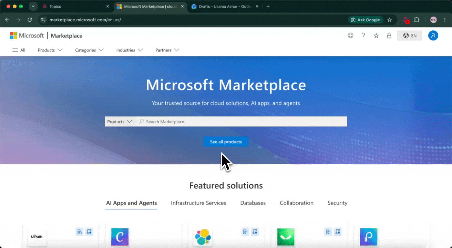Open the purple P logo card
The image size is (452, 248).
point(369,237)
